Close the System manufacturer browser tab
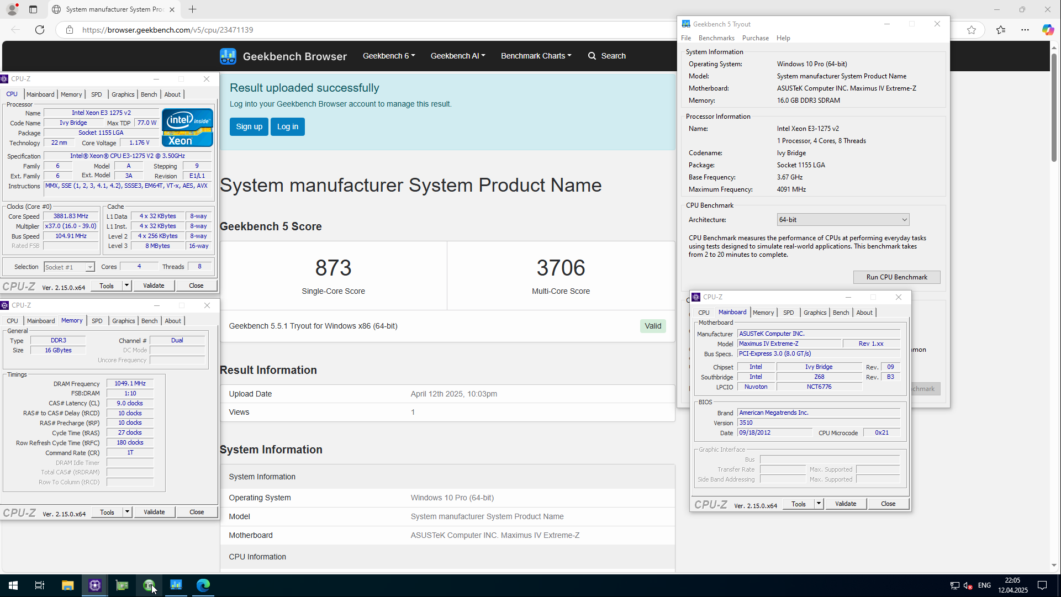1061x597 pixels. coord(172,9)
